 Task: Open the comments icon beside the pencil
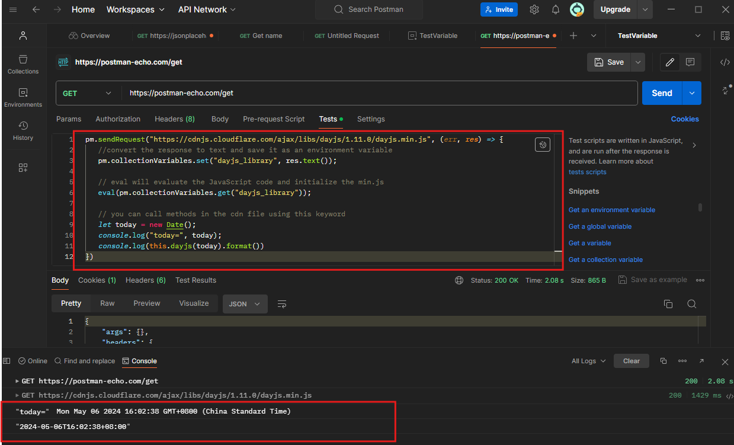690,62
